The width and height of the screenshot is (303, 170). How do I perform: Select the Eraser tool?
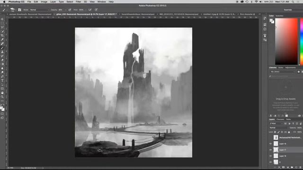pos(2,60)
